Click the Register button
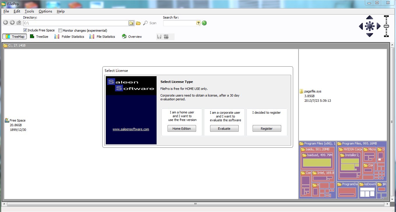 click(267, 129)
